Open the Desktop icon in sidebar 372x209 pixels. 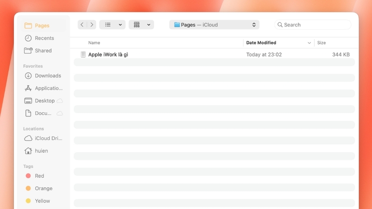(x=28, y=101)
